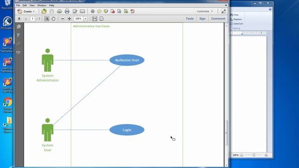Click Word zoom slider handle
Screen dimensions: 299x168
(x=254, y=155)
